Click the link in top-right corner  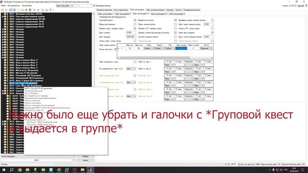pos(300,6)
